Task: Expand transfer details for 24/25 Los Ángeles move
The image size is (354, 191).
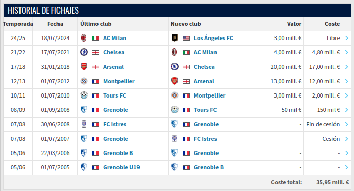Action: [346, 38]
